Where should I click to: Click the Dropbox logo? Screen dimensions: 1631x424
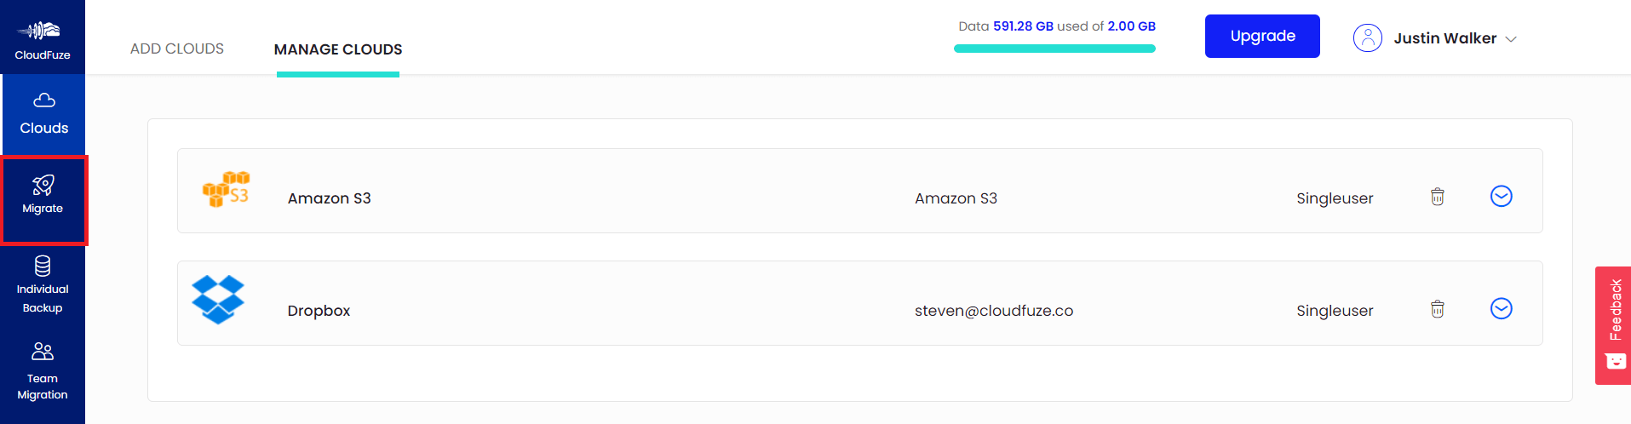218,300
